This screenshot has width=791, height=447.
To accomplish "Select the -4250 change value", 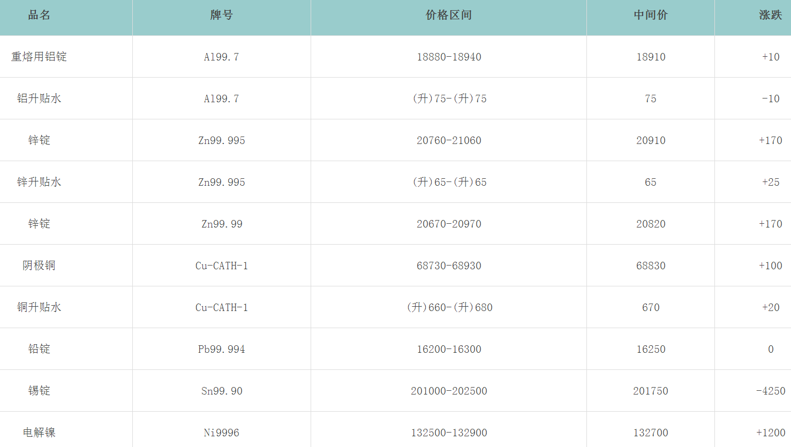I will coord(771,391).
